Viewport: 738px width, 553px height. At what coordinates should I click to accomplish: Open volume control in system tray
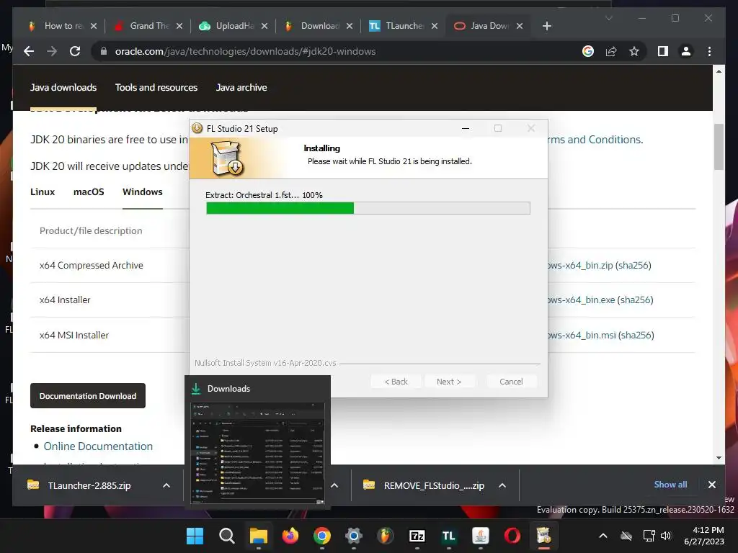(x=666, y=536)
